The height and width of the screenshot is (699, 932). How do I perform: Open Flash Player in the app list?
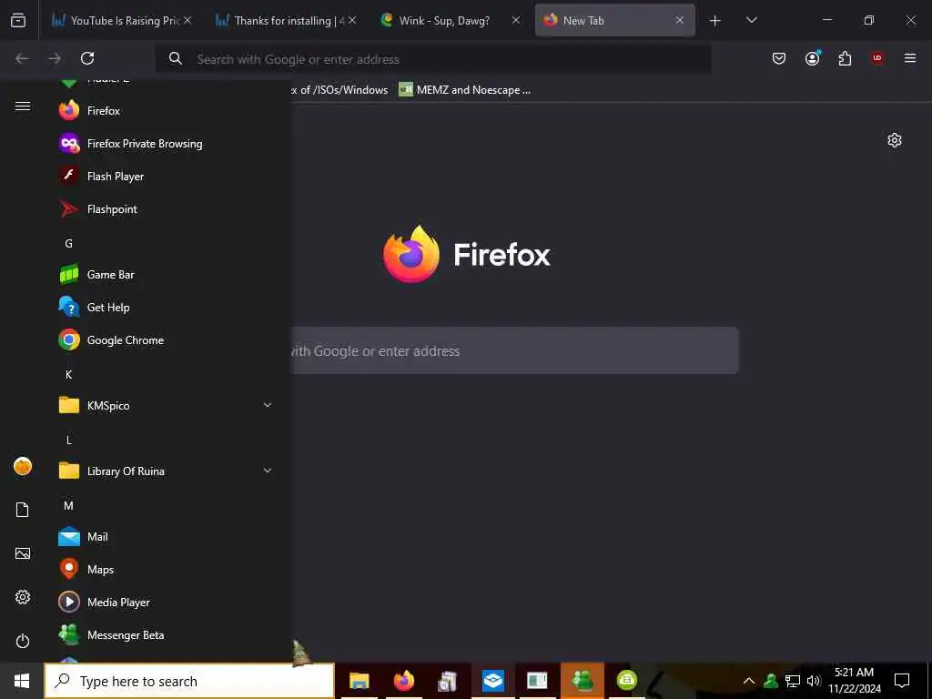164,176
